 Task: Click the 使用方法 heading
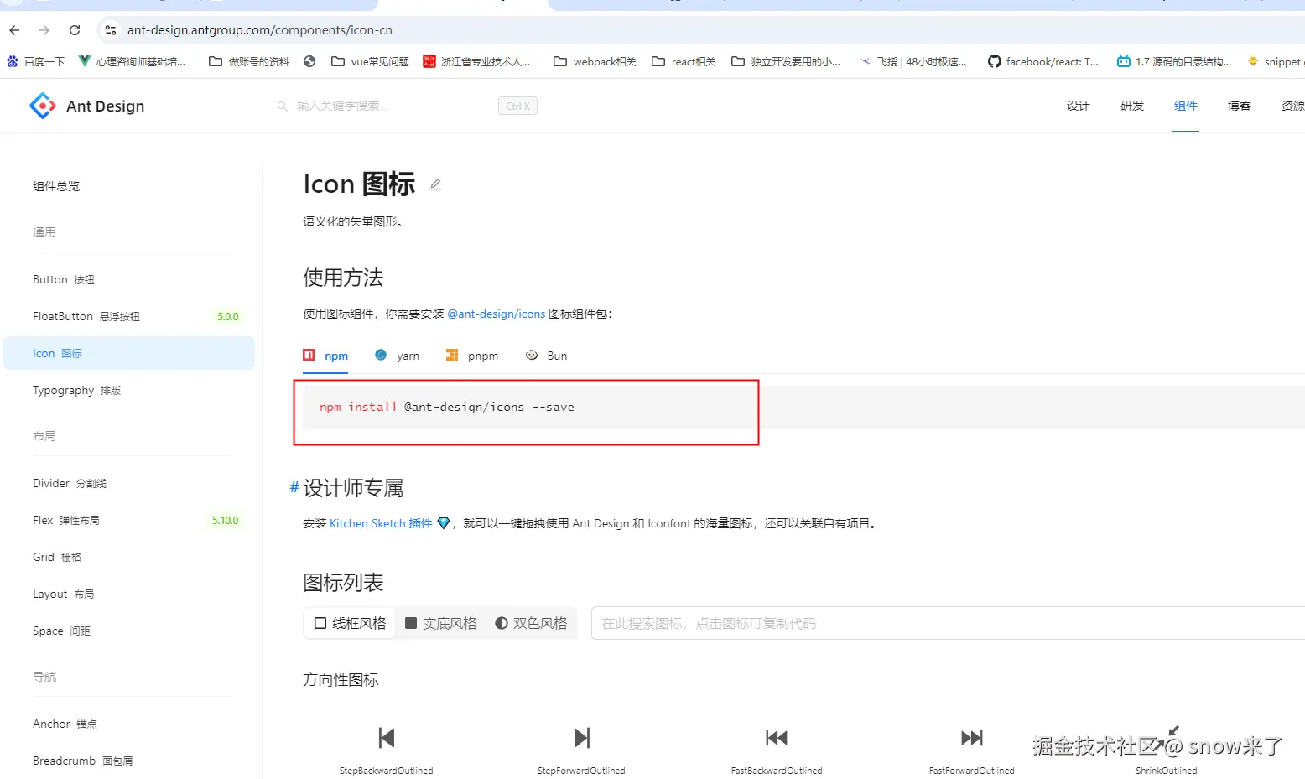(343, 278)
